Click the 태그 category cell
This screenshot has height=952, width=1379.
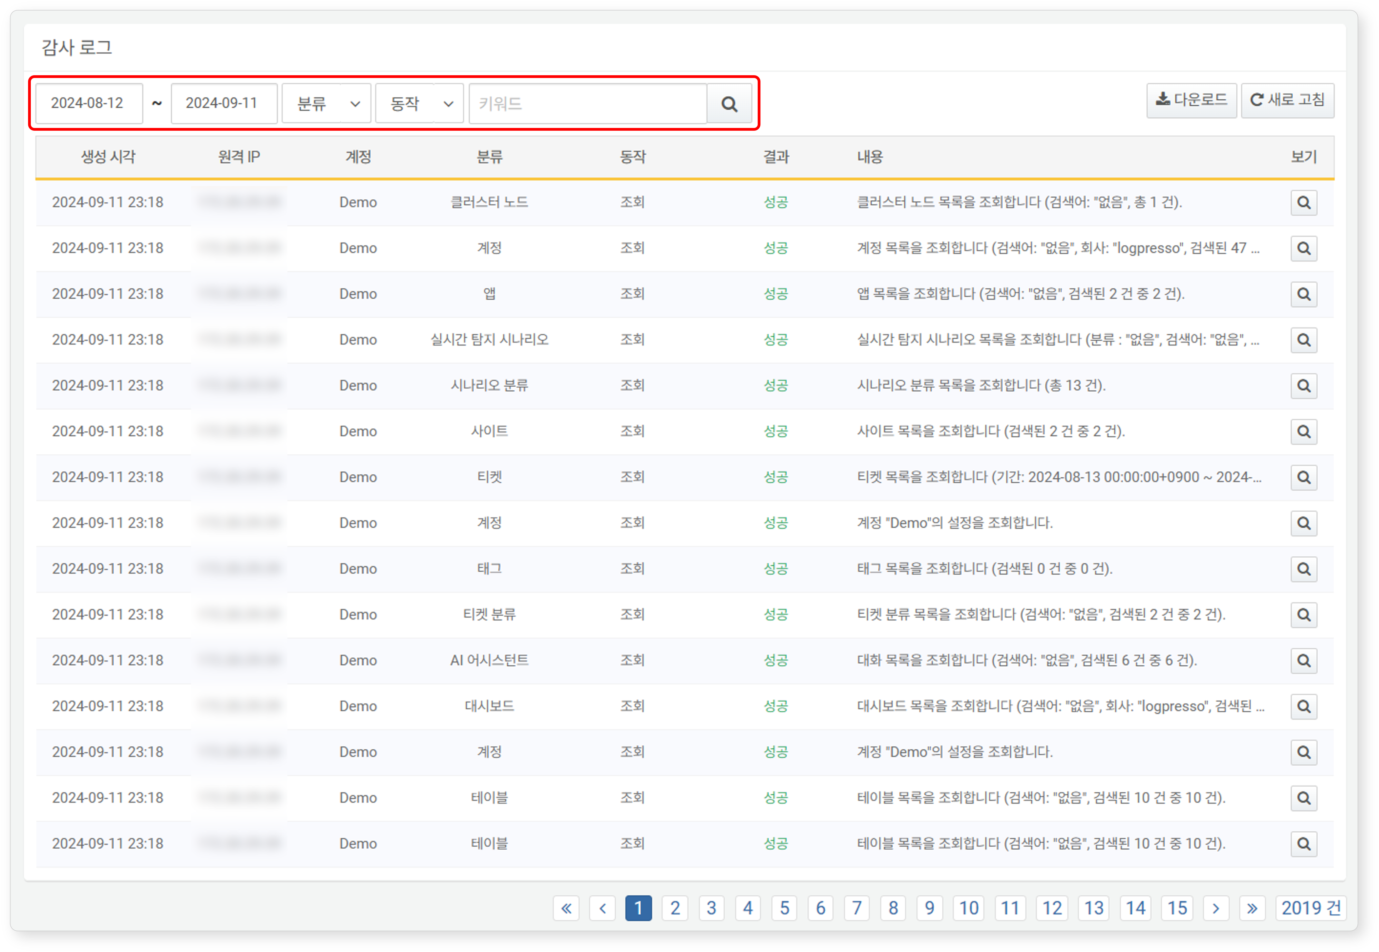[x=489, y=569]
